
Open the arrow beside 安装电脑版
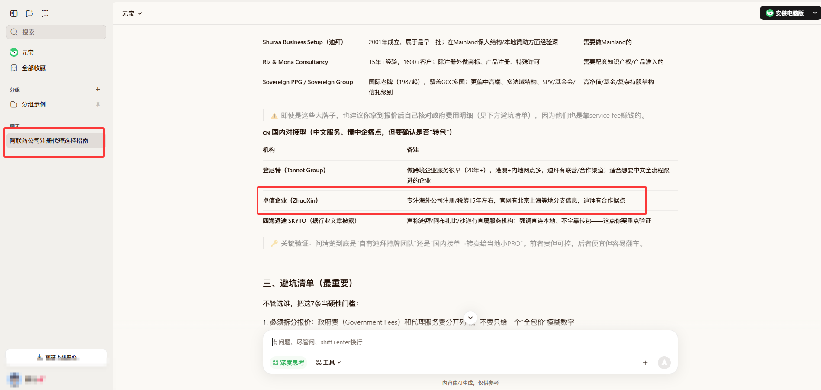[815, 13]
